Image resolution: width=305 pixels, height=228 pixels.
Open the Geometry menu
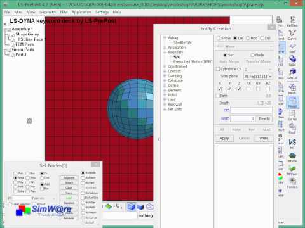click(48, 12)
